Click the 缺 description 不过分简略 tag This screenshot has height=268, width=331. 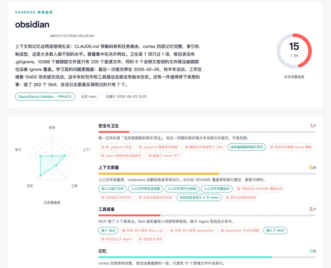point(240,230)
